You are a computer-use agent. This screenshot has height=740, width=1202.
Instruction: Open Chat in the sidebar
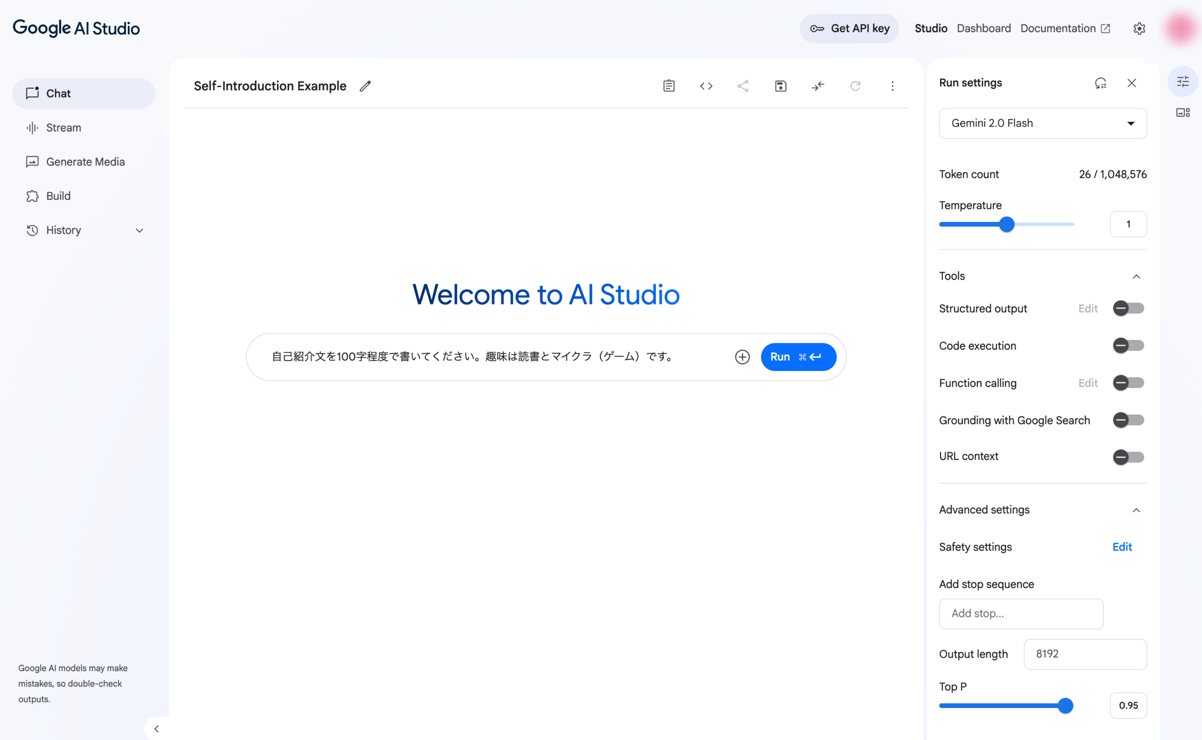83,93
